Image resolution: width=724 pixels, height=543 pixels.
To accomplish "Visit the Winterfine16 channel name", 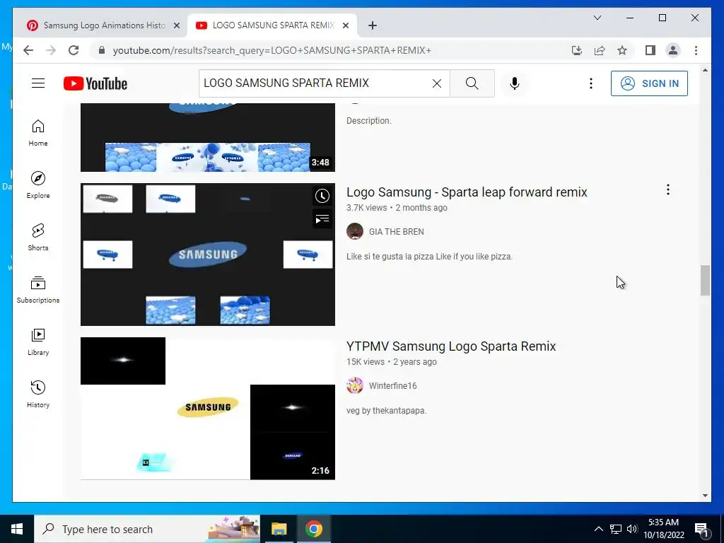I will click(x=392, y=386).
